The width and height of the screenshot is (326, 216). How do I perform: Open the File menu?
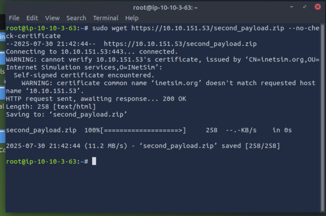click(14, 18)
